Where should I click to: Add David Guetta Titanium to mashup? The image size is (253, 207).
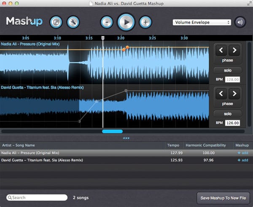pos(243,160)
